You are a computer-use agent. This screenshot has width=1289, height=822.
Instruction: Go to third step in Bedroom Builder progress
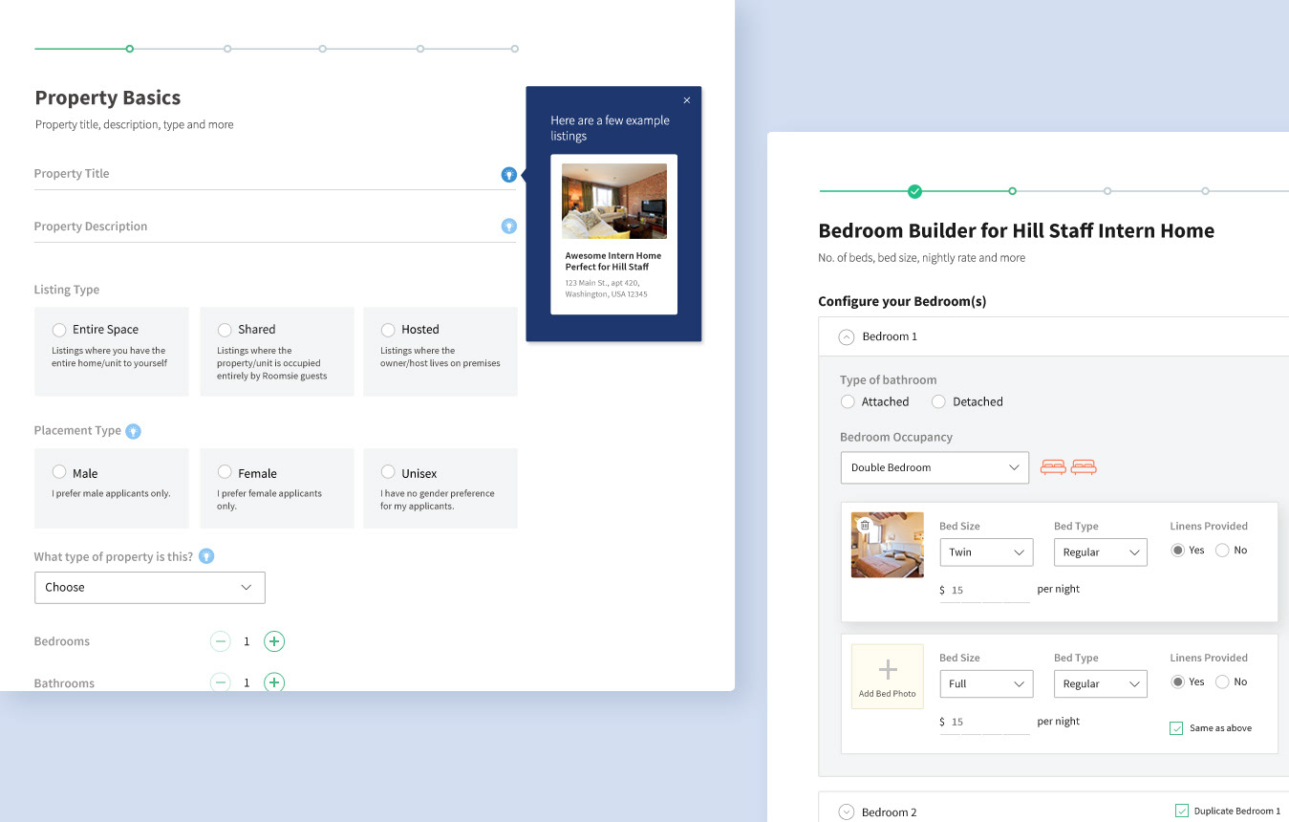click(x=1107, y=191)
